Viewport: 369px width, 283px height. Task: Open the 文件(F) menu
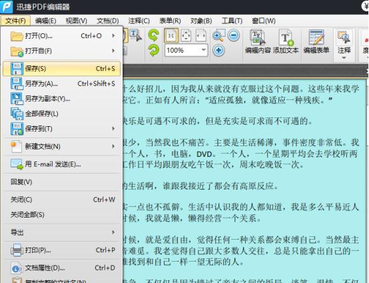coord(15,21)
